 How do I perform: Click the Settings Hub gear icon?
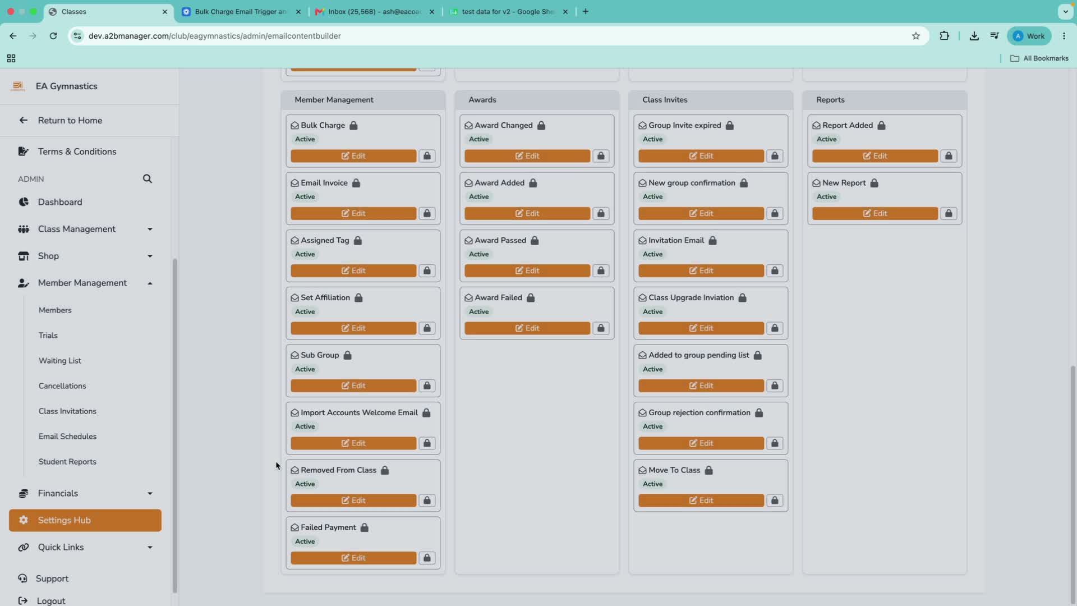24,520
